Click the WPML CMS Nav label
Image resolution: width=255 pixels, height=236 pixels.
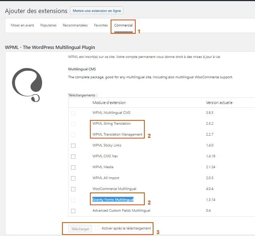105,156
